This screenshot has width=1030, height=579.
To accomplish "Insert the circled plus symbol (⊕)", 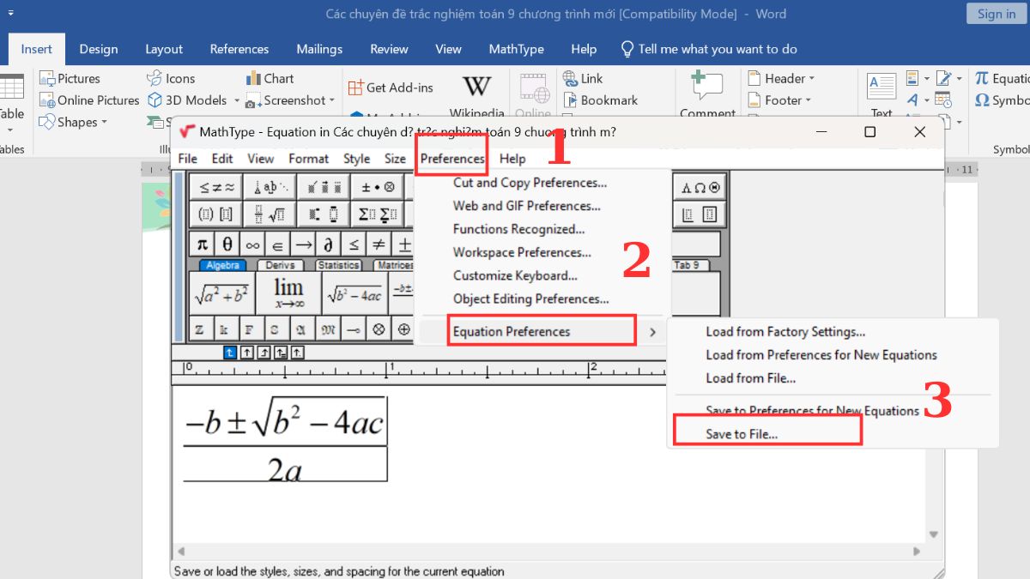I will 403,329.
